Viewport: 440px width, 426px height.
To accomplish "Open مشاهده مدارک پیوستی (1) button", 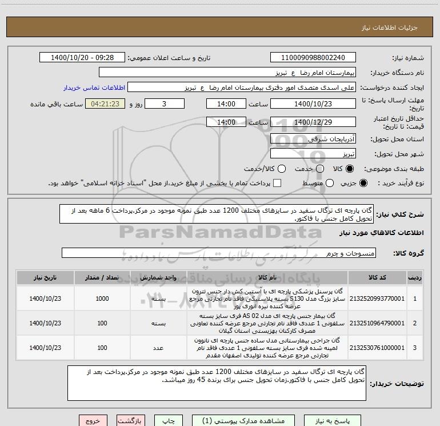I will click(x=243, y=421).
